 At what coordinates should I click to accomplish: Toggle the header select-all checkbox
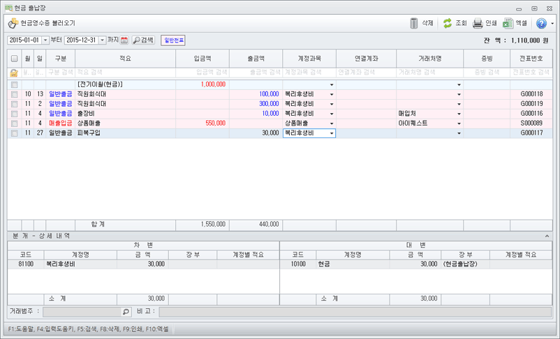14,59
